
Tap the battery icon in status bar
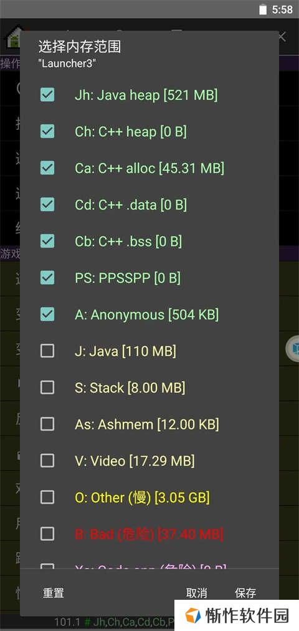(263, 9)
